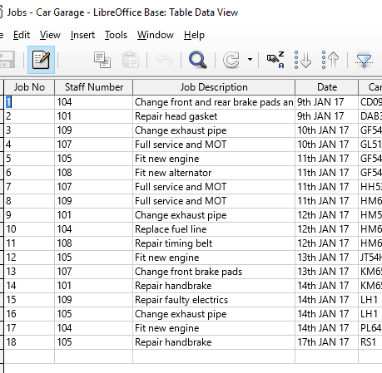Click 10th JAN 17 date in row 3

327,130
